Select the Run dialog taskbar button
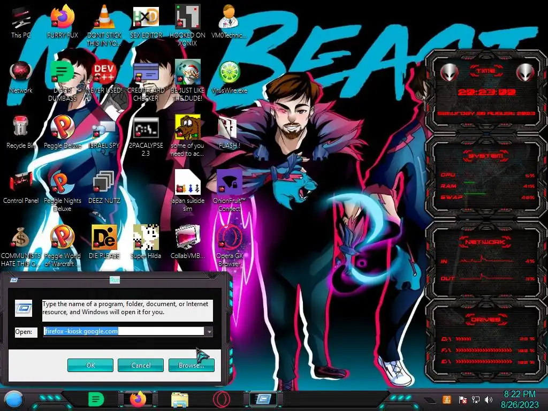The width and height of the screenshot is (548, 411). (264, 399)
